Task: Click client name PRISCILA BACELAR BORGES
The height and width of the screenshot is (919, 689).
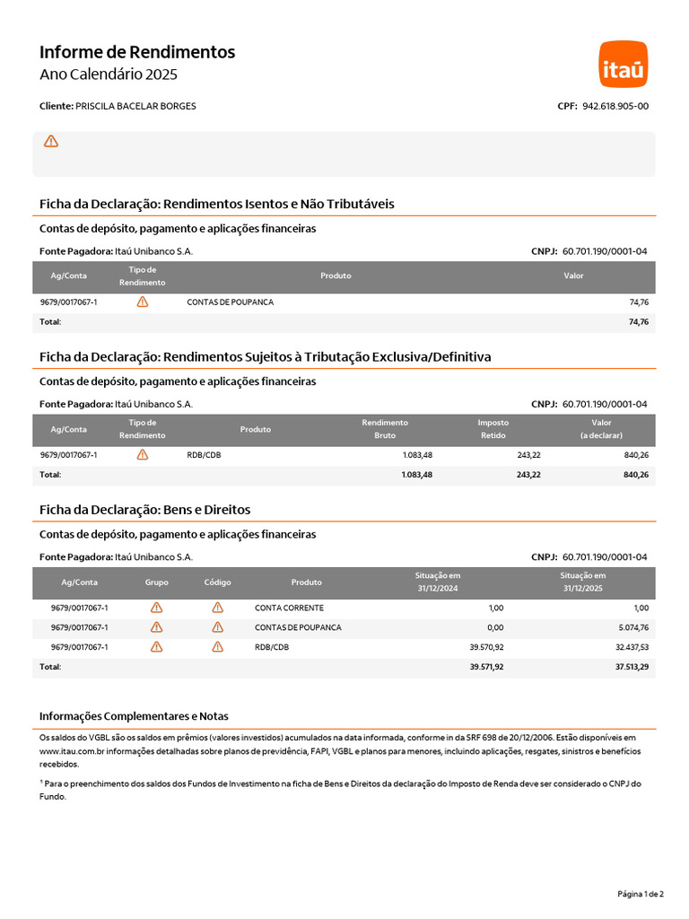Action: (136, 106)
